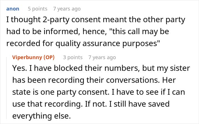Click the line starting "use that recording"
Viewport: 199px width, 124px height.
91,104
